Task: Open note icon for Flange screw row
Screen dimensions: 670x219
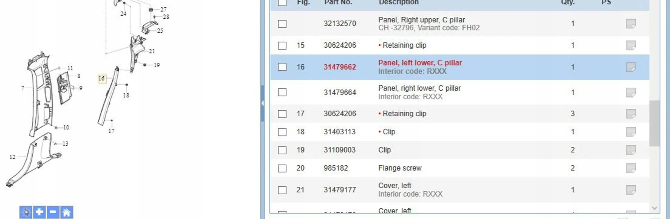Action: pos(631,168)
